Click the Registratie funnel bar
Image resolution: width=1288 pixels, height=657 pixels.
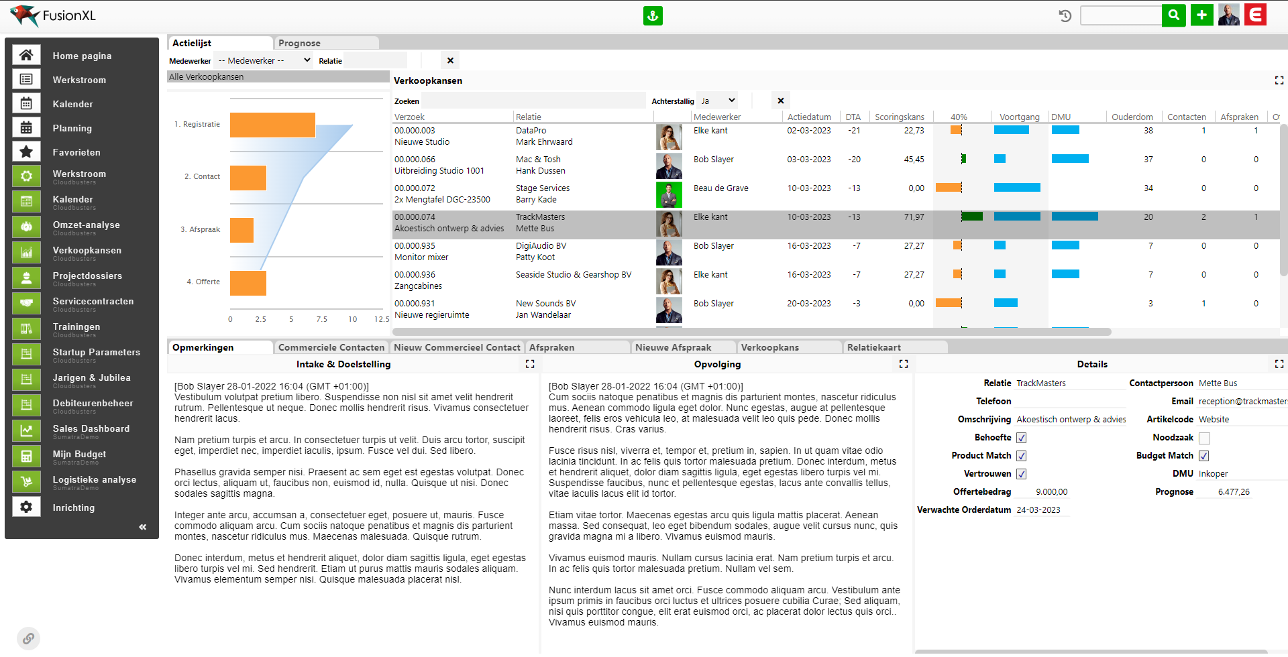272,125
